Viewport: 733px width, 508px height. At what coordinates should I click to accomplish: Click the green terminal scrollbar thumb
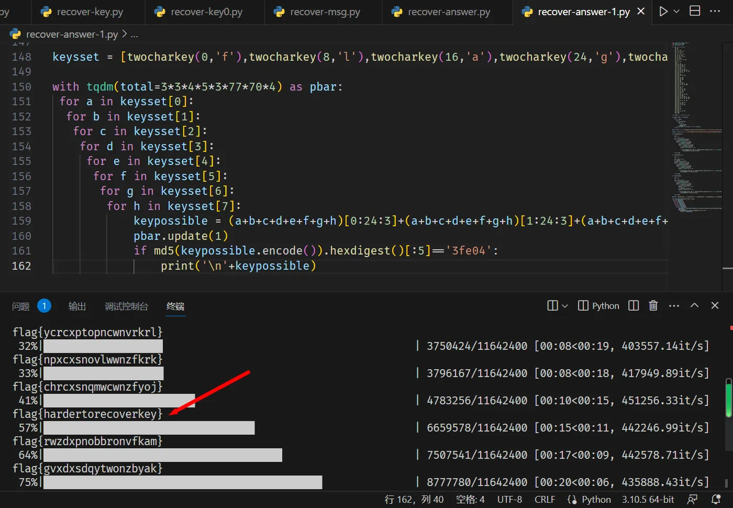click(x=728, y=399)
